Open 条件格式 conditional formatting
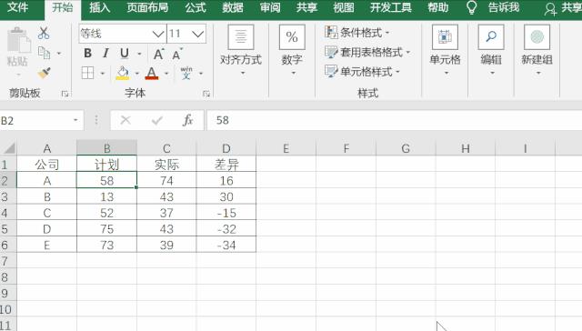This screenshot has height=331, width=582. [x=356, y=33]
